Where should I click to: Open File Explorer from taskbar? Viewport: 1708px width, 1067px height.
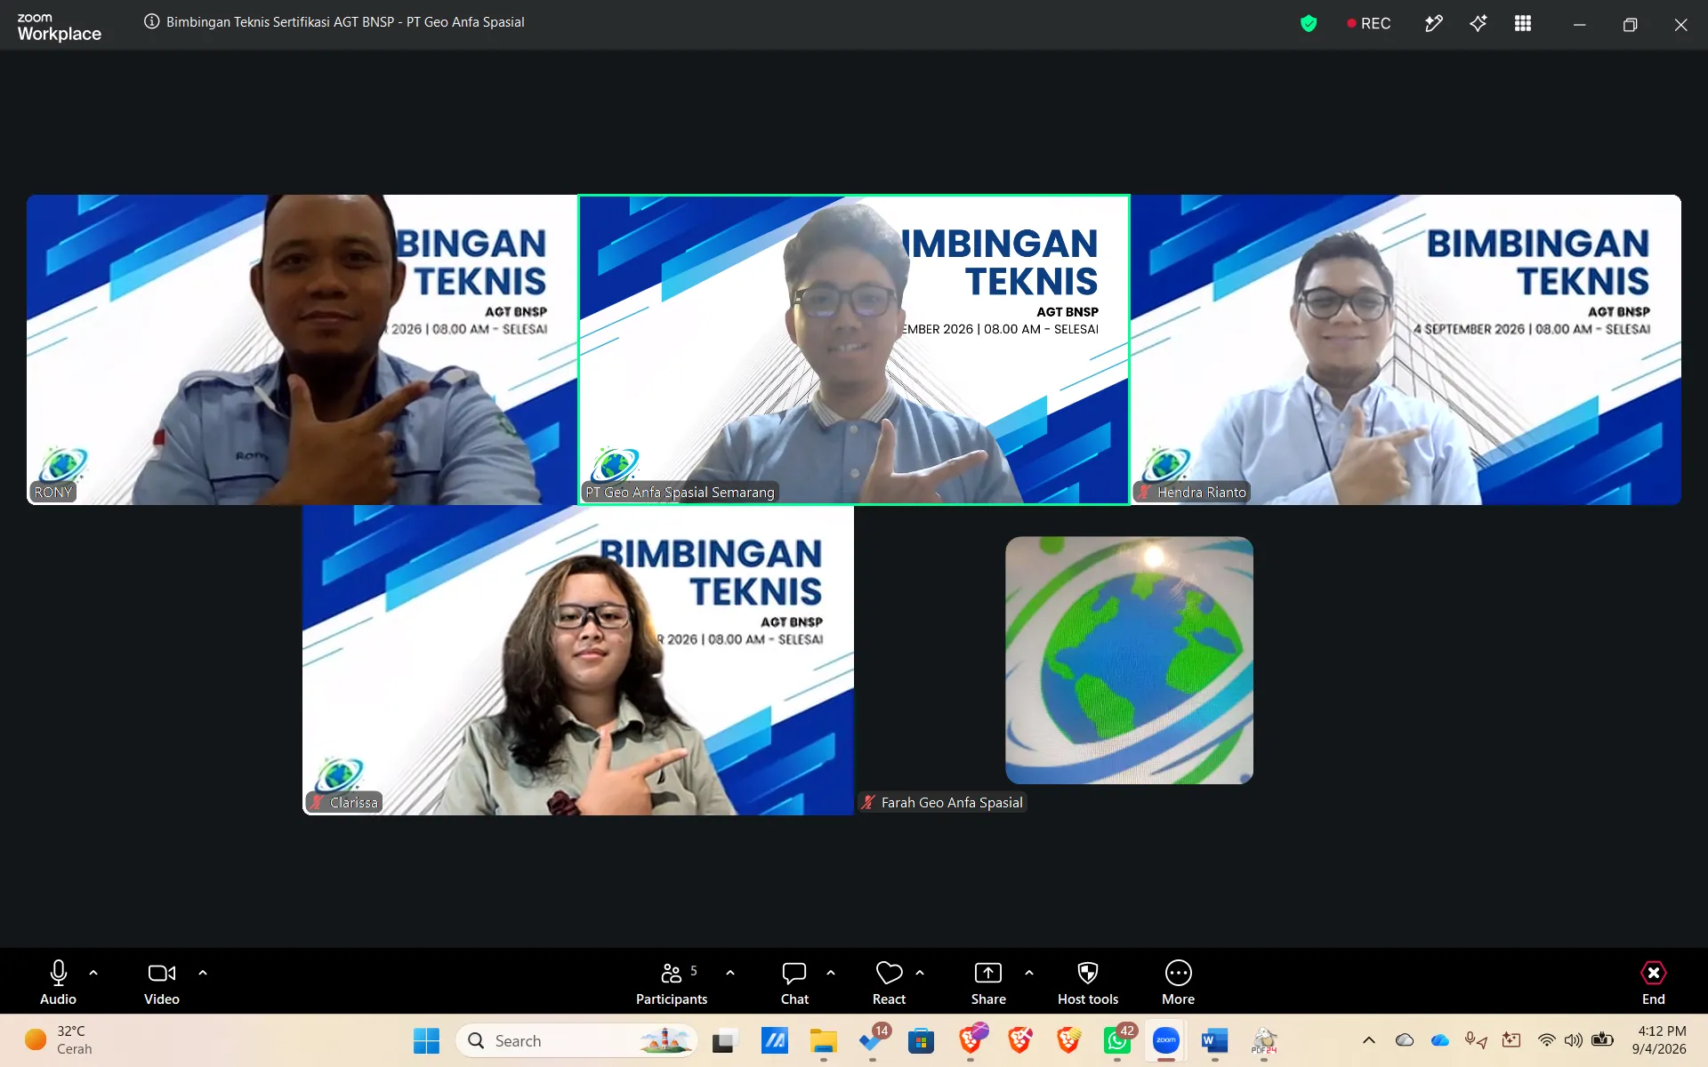point(823,1040)
